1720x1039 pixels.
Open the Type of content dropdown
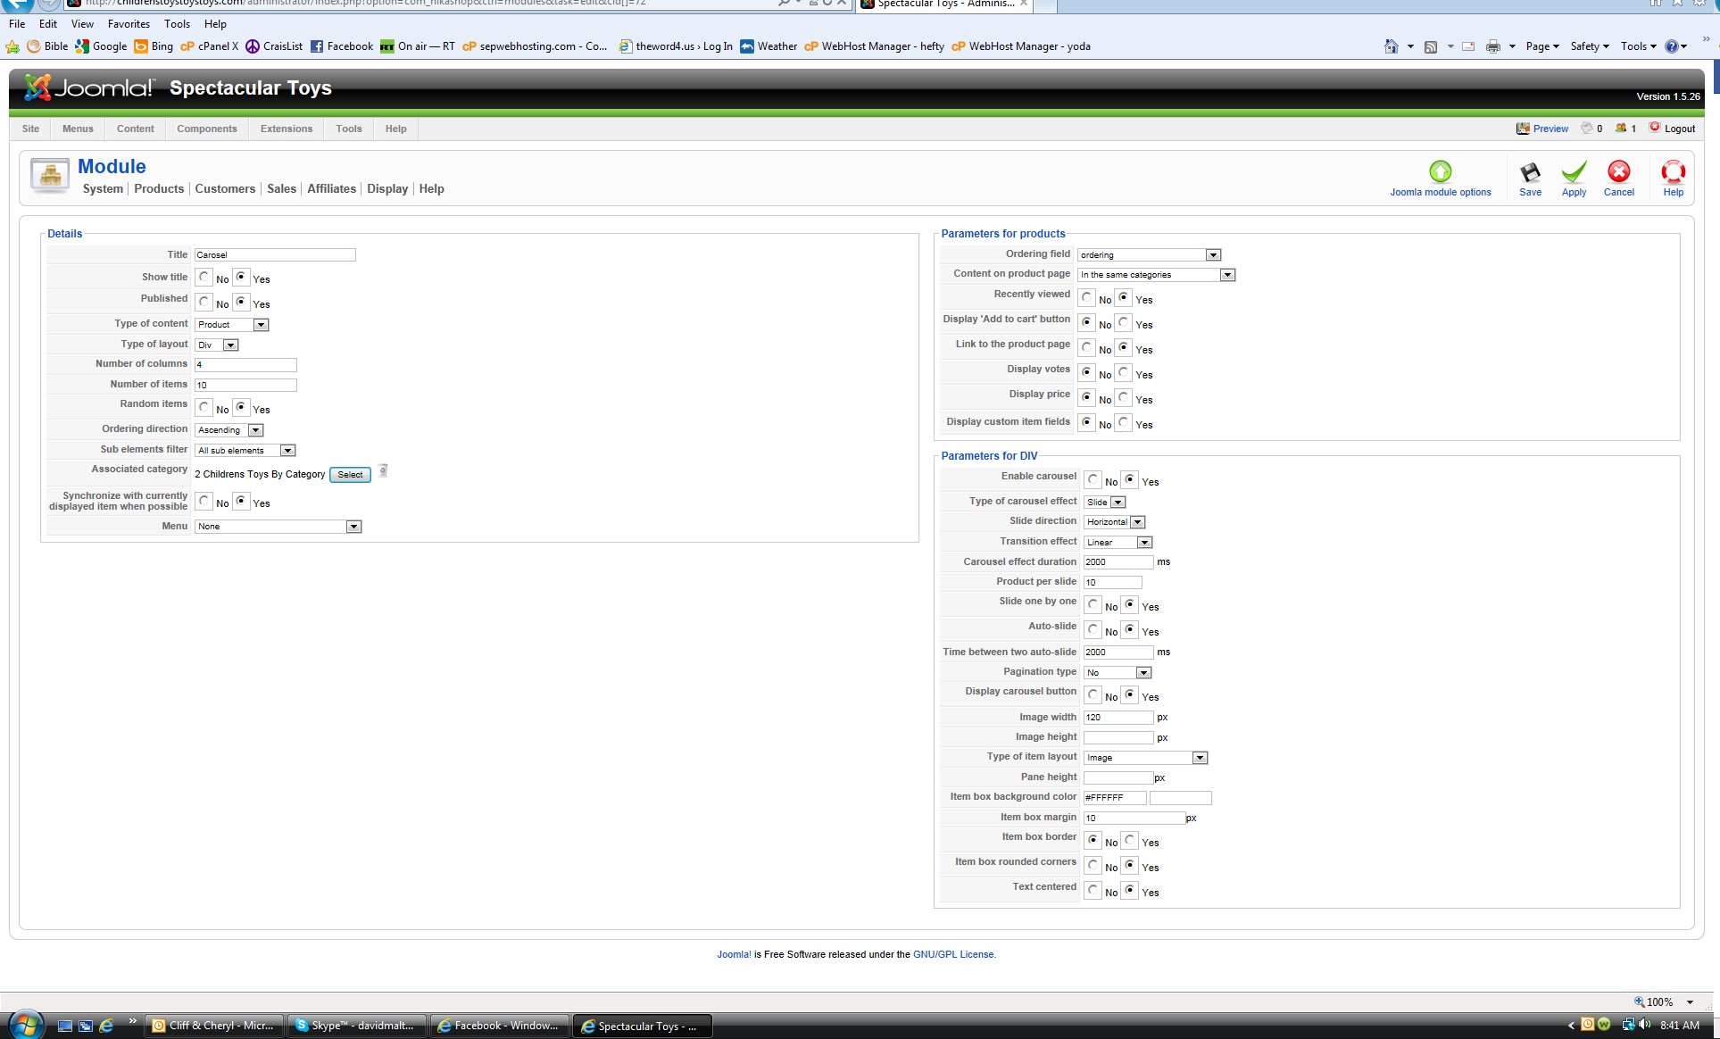click(261, 325)
